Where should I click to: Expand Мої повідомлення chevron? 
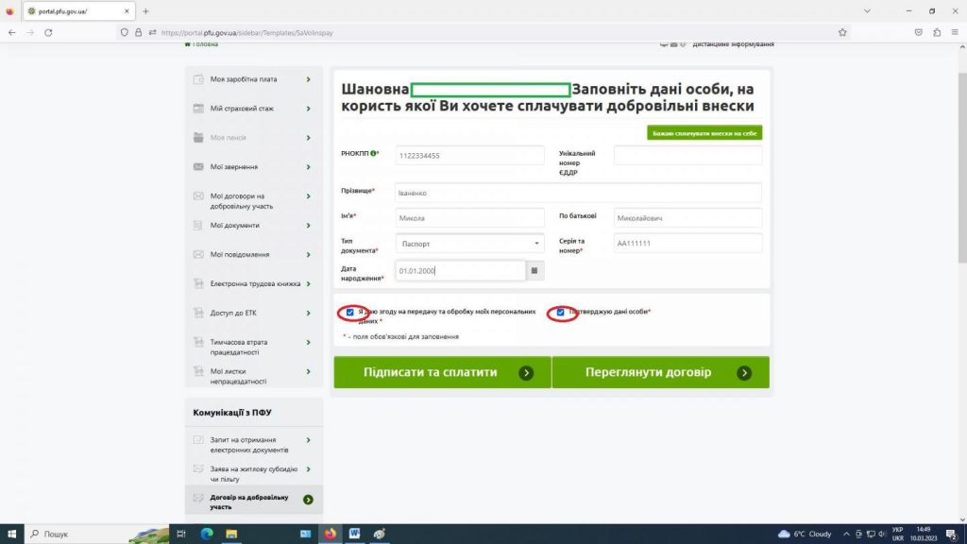point(309,255)
